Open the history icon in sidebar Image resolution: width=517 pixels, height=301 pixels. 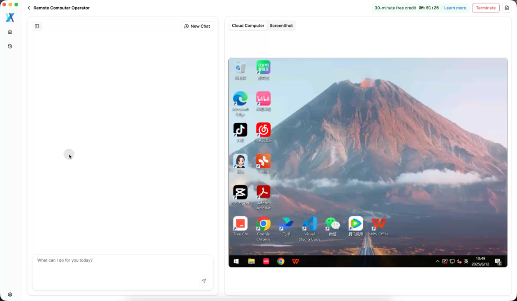pyautogui.click(x=10, y=46)
